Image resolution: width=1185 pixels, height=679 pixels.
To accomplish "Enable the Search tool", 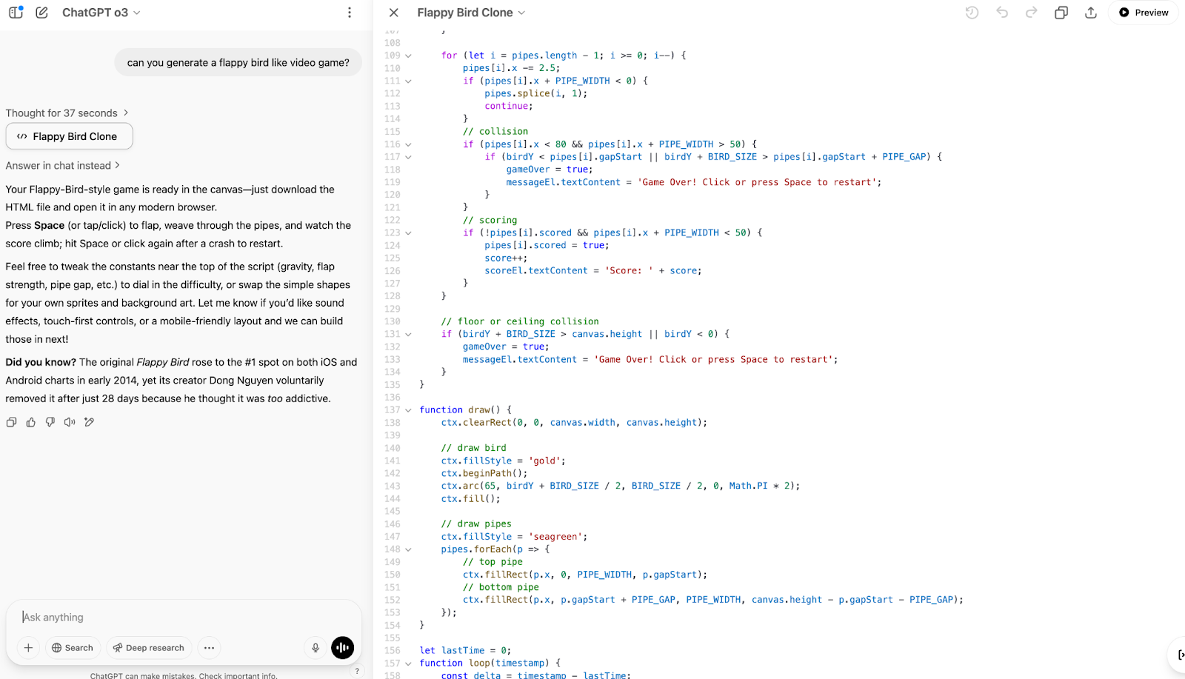I will pos(73,648).
